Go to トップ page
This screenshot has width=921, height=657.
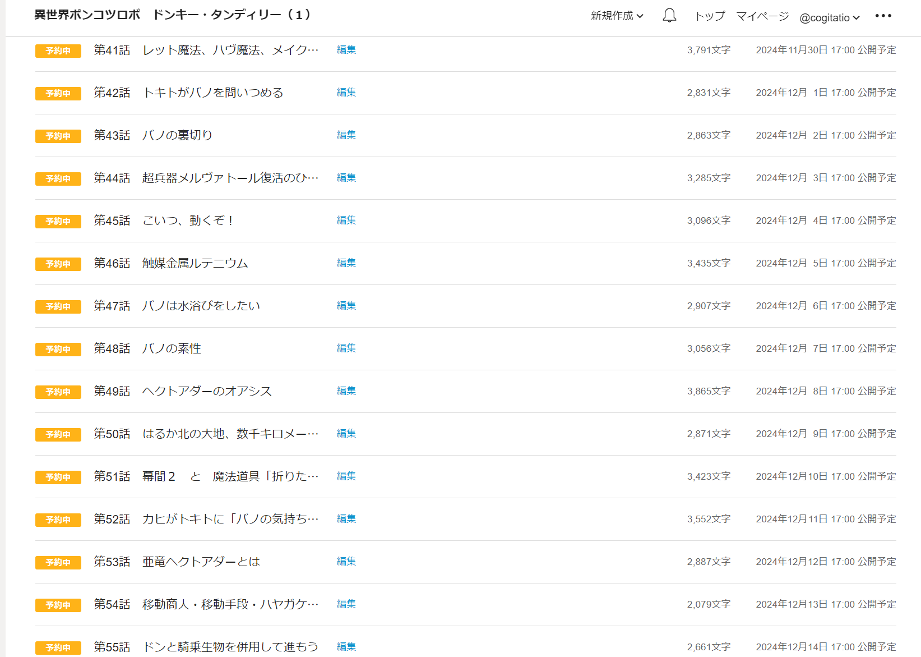710,16
